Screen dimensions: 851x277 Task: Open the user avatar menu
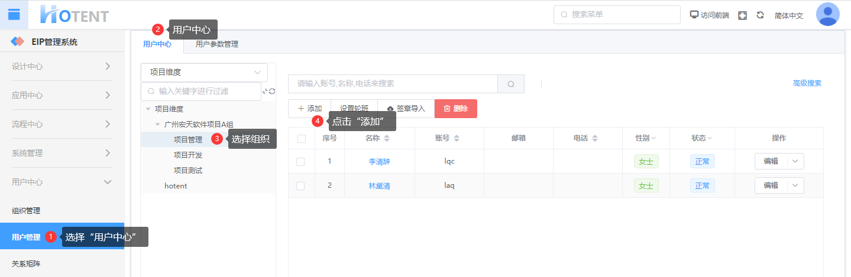click(827, 15)
